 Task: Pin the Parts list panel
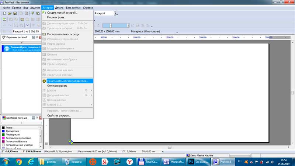click(x=37, y=37)
